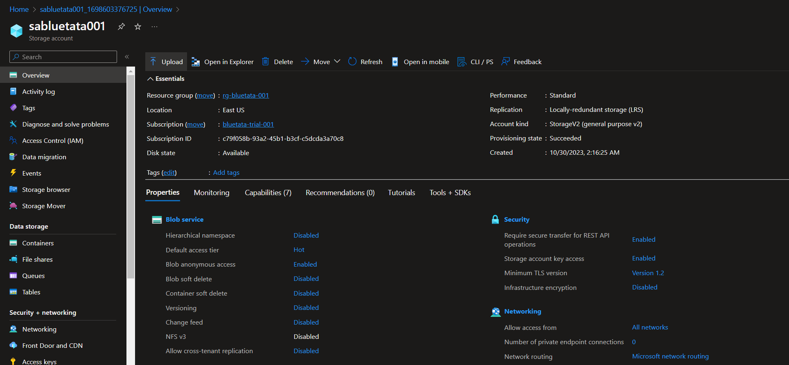
Task: Open Networking heading in properties pane
Action: pos(523,312)
